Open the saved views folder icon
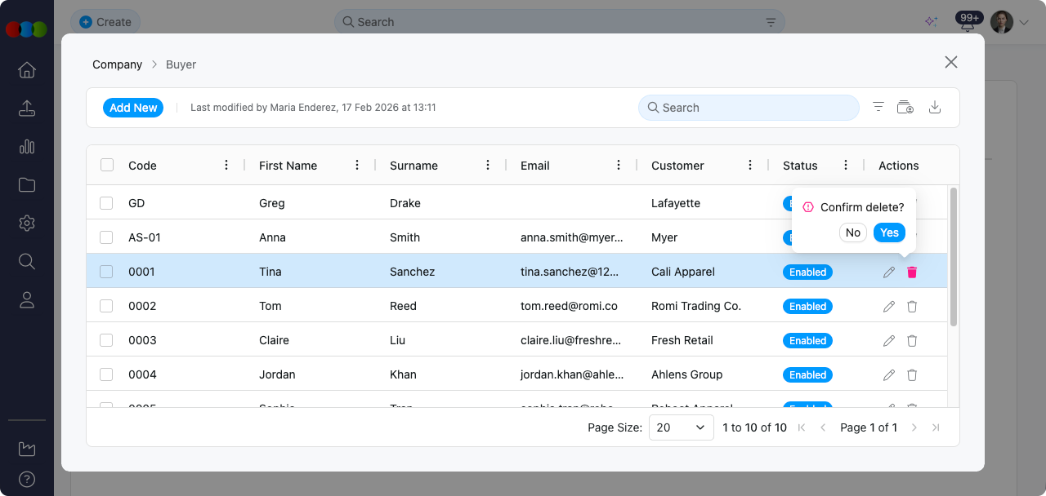This screenshot has width=1046, height=496. [905, 108]
